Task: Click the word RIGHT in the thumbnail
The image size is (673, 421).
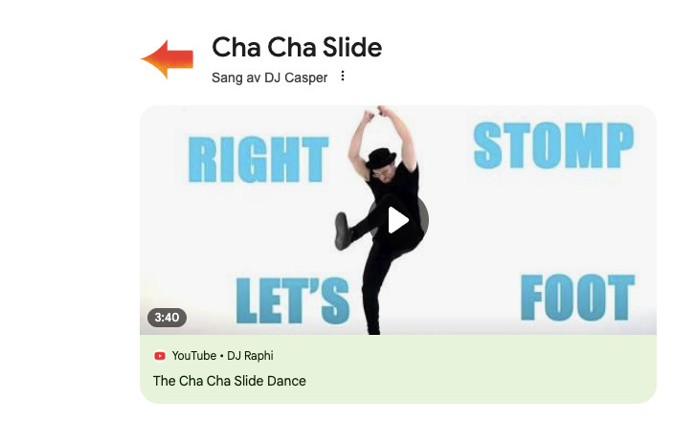Action: click(258, 160)
